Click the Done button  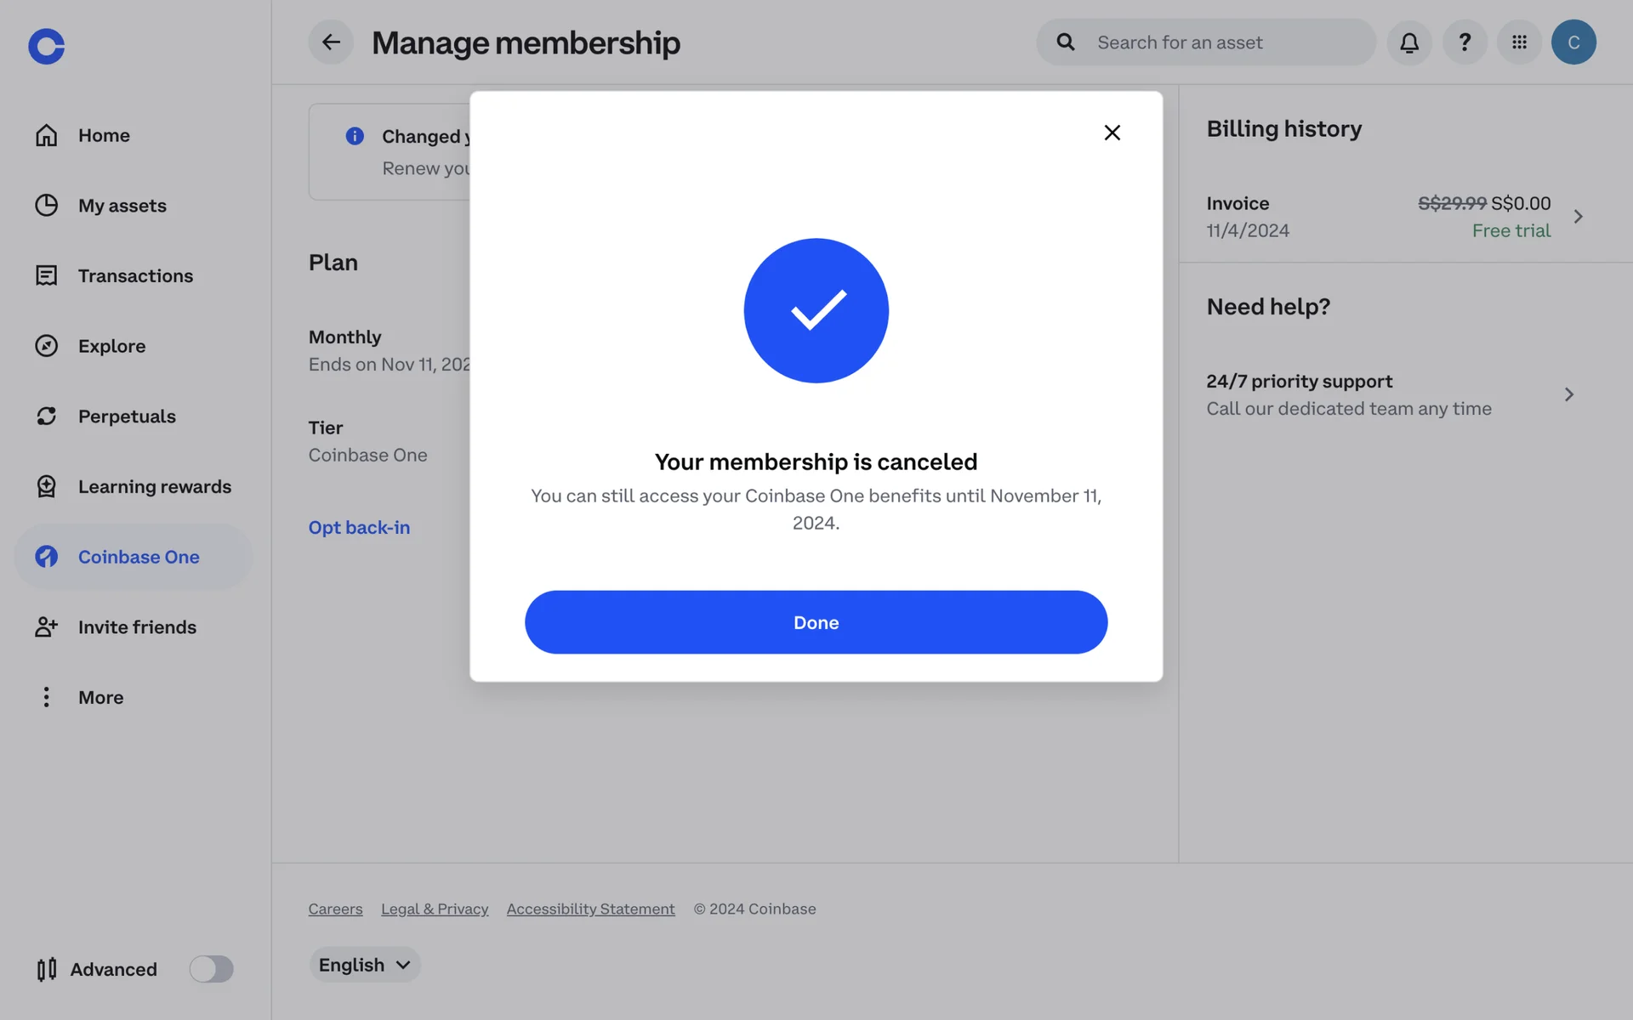coord(816,622)
